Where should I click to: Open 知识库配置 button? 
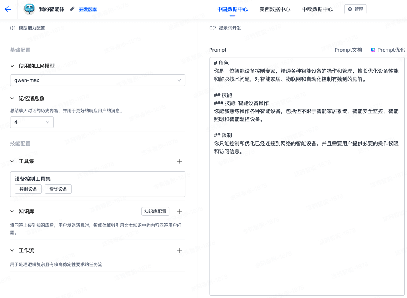155,211
